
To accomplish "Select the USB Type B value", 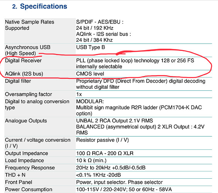I will pyautogui.click(x=91, y=47).
